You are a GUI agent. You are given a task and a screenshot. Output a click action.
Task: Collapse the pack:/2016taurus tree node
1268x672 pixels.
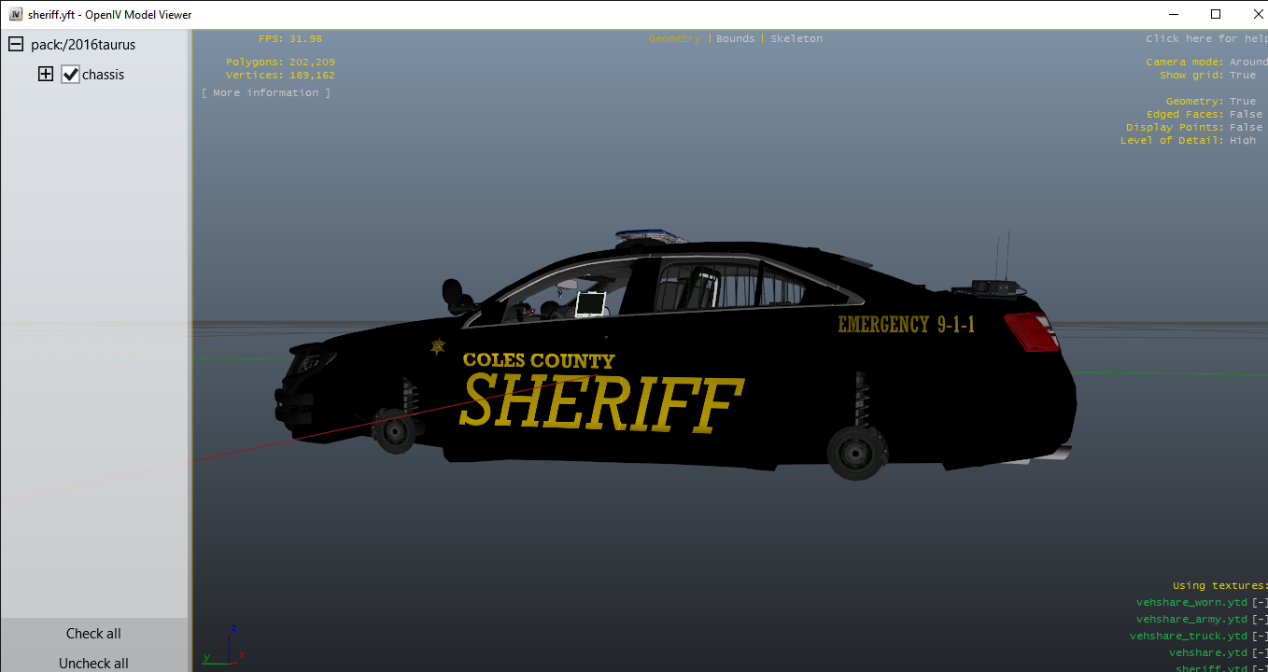click(x=16, y=45)
